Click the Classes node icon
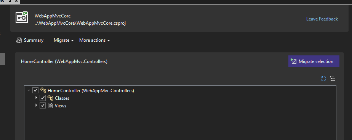 (51, 98)
